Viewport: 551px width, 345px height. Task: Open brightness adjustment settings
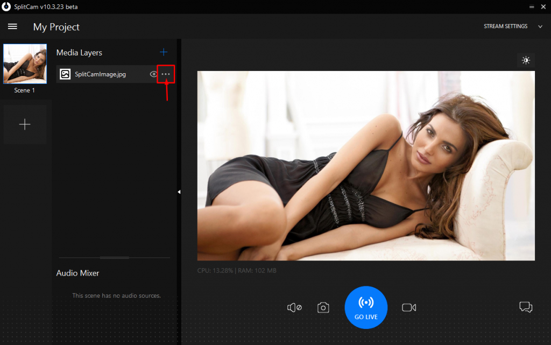[526, 60]
